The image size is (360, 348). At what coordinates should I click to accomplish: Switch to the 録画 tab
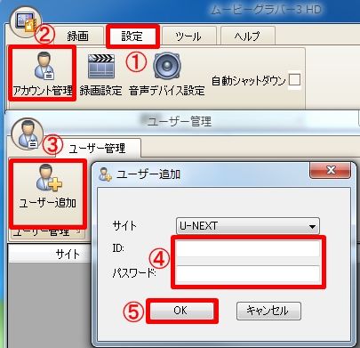click(78, 36)
